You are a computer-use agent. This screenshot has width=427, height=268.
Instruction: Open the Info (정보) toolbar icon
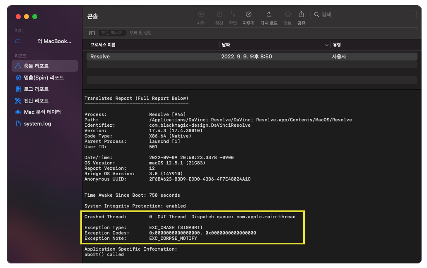tap(288, 14)
